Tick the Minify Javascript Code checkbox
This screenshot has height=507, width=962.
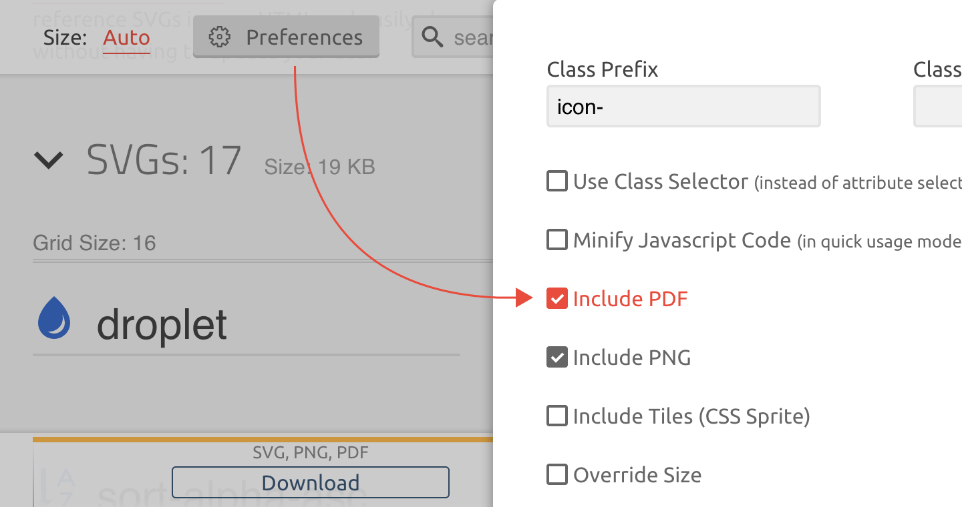click(557, 240)
